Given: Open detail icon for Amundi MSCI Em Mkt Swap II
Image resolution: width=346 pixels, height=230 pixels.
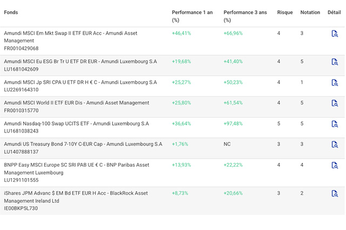Looking at the screenshot, I should (335, 34).
